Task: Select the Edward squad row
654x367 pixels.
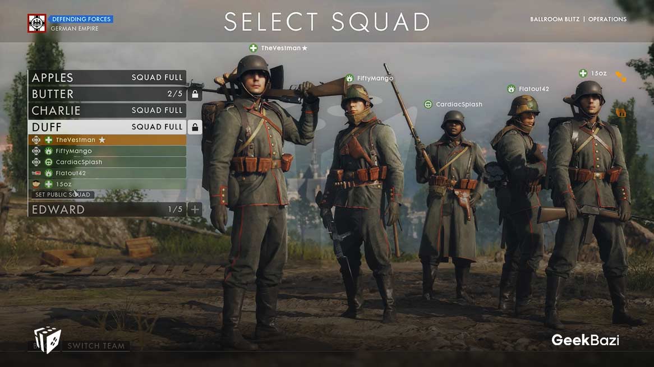Action: click(107, 210)
